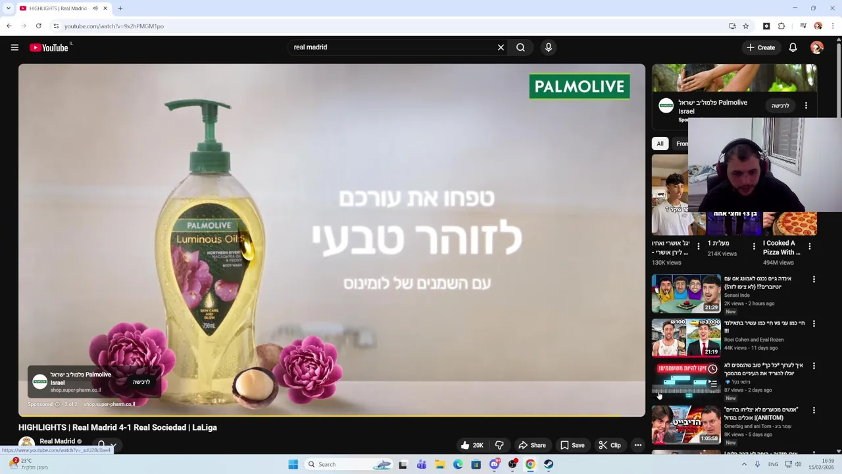Open Chrome profile avatar

[x=818, y=26]
